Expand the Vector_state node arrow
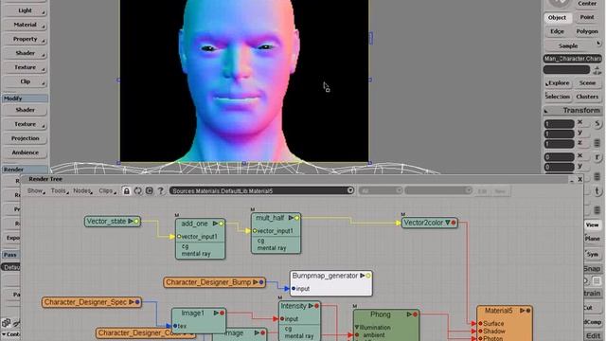Screen dimensions: 606x341 pyautogui.click(x=131, y=221)
